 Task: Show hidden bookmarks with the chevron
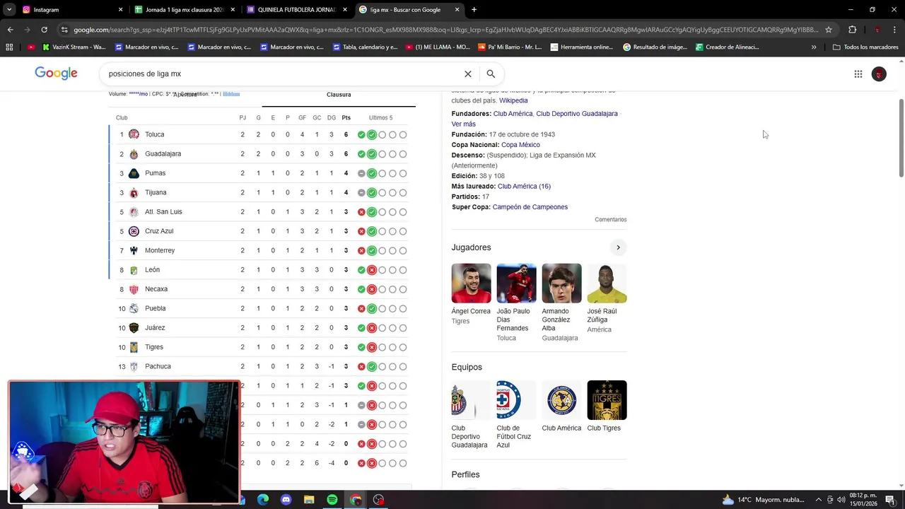coord(814,47)
